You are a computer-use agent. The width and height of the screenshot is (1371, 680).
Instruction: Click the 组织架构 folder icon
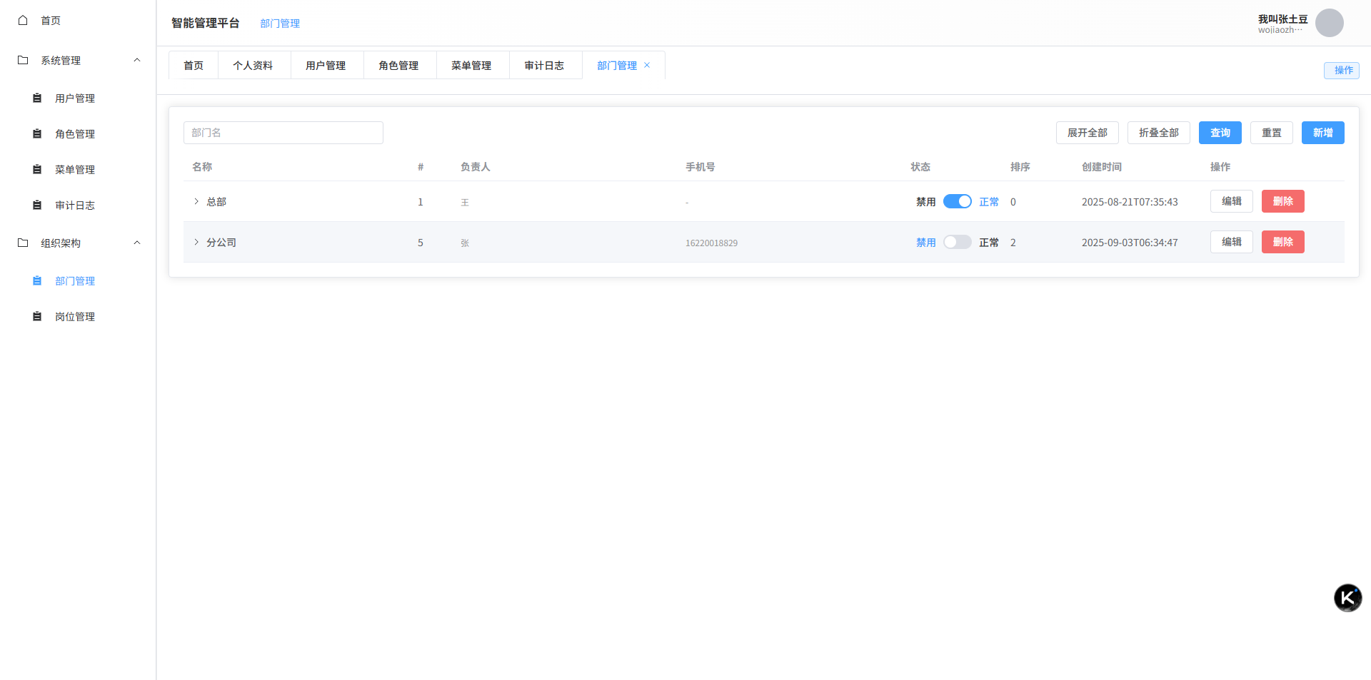tap(23, 243)
